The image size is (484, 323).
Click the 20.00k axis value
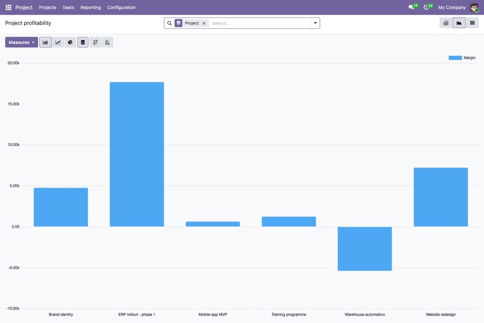point(13,63)
